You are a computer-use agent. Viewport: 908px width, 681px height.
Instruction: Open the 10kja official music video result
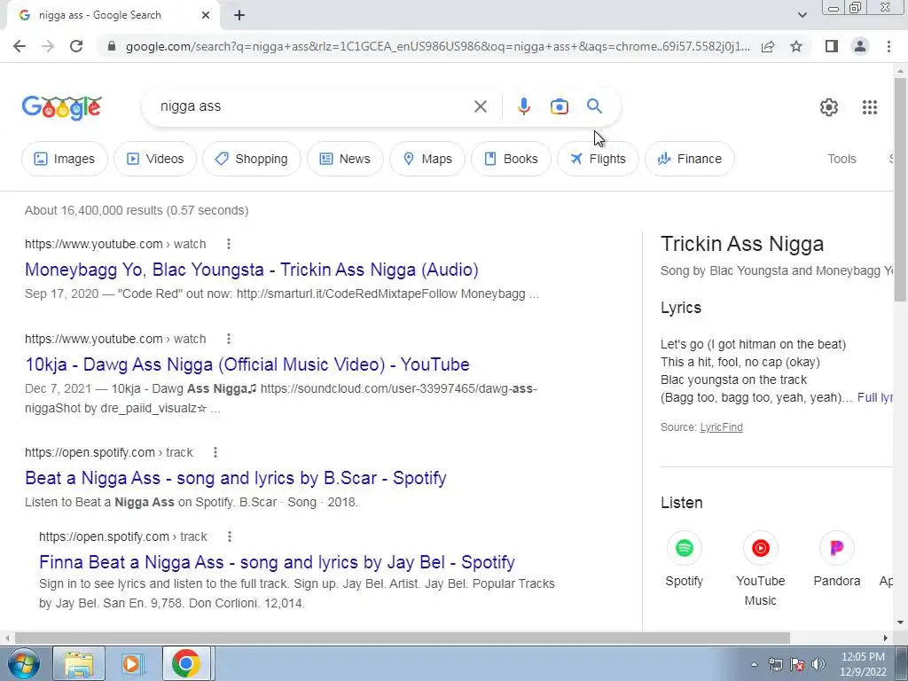[247, 364]
